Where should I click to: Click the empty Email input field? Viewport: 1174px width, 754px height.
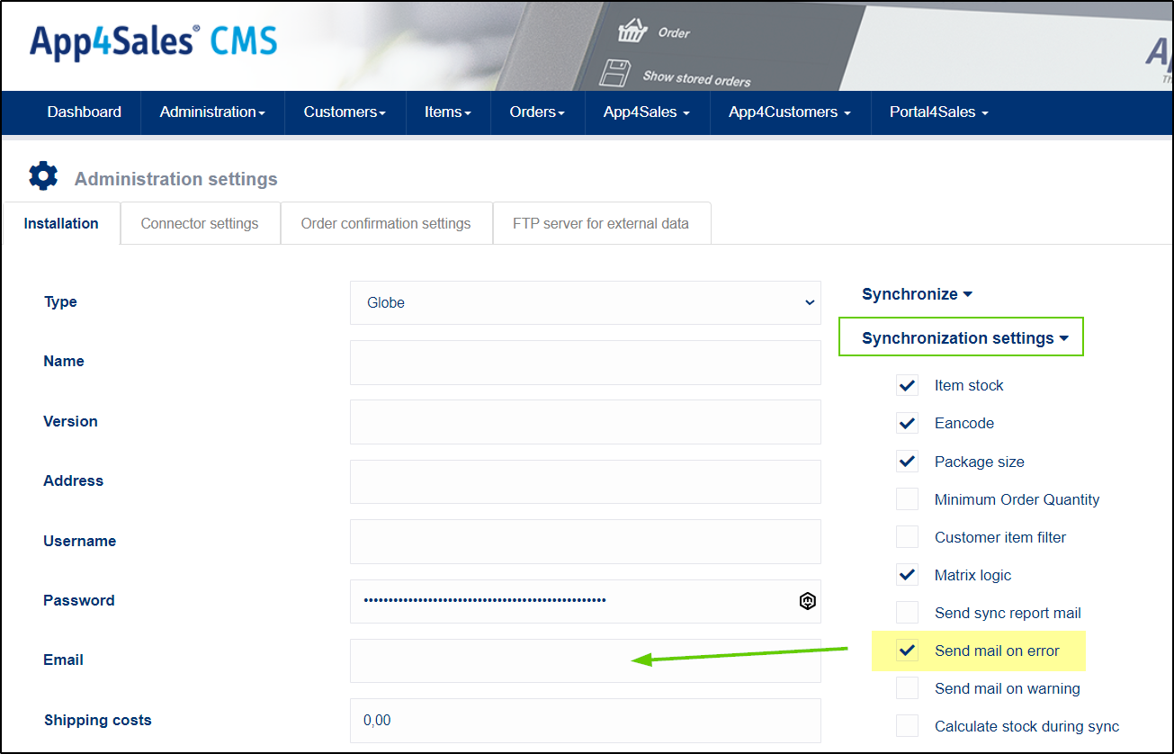tap(585, 660)
